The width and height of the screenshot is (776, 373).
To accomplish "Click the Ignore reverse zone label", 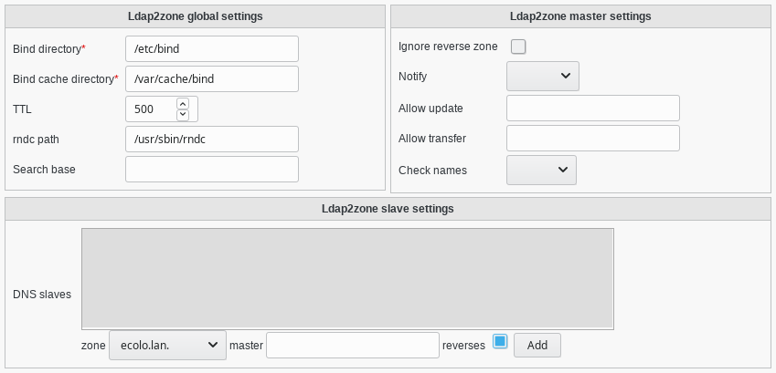I will click(448, 47).
